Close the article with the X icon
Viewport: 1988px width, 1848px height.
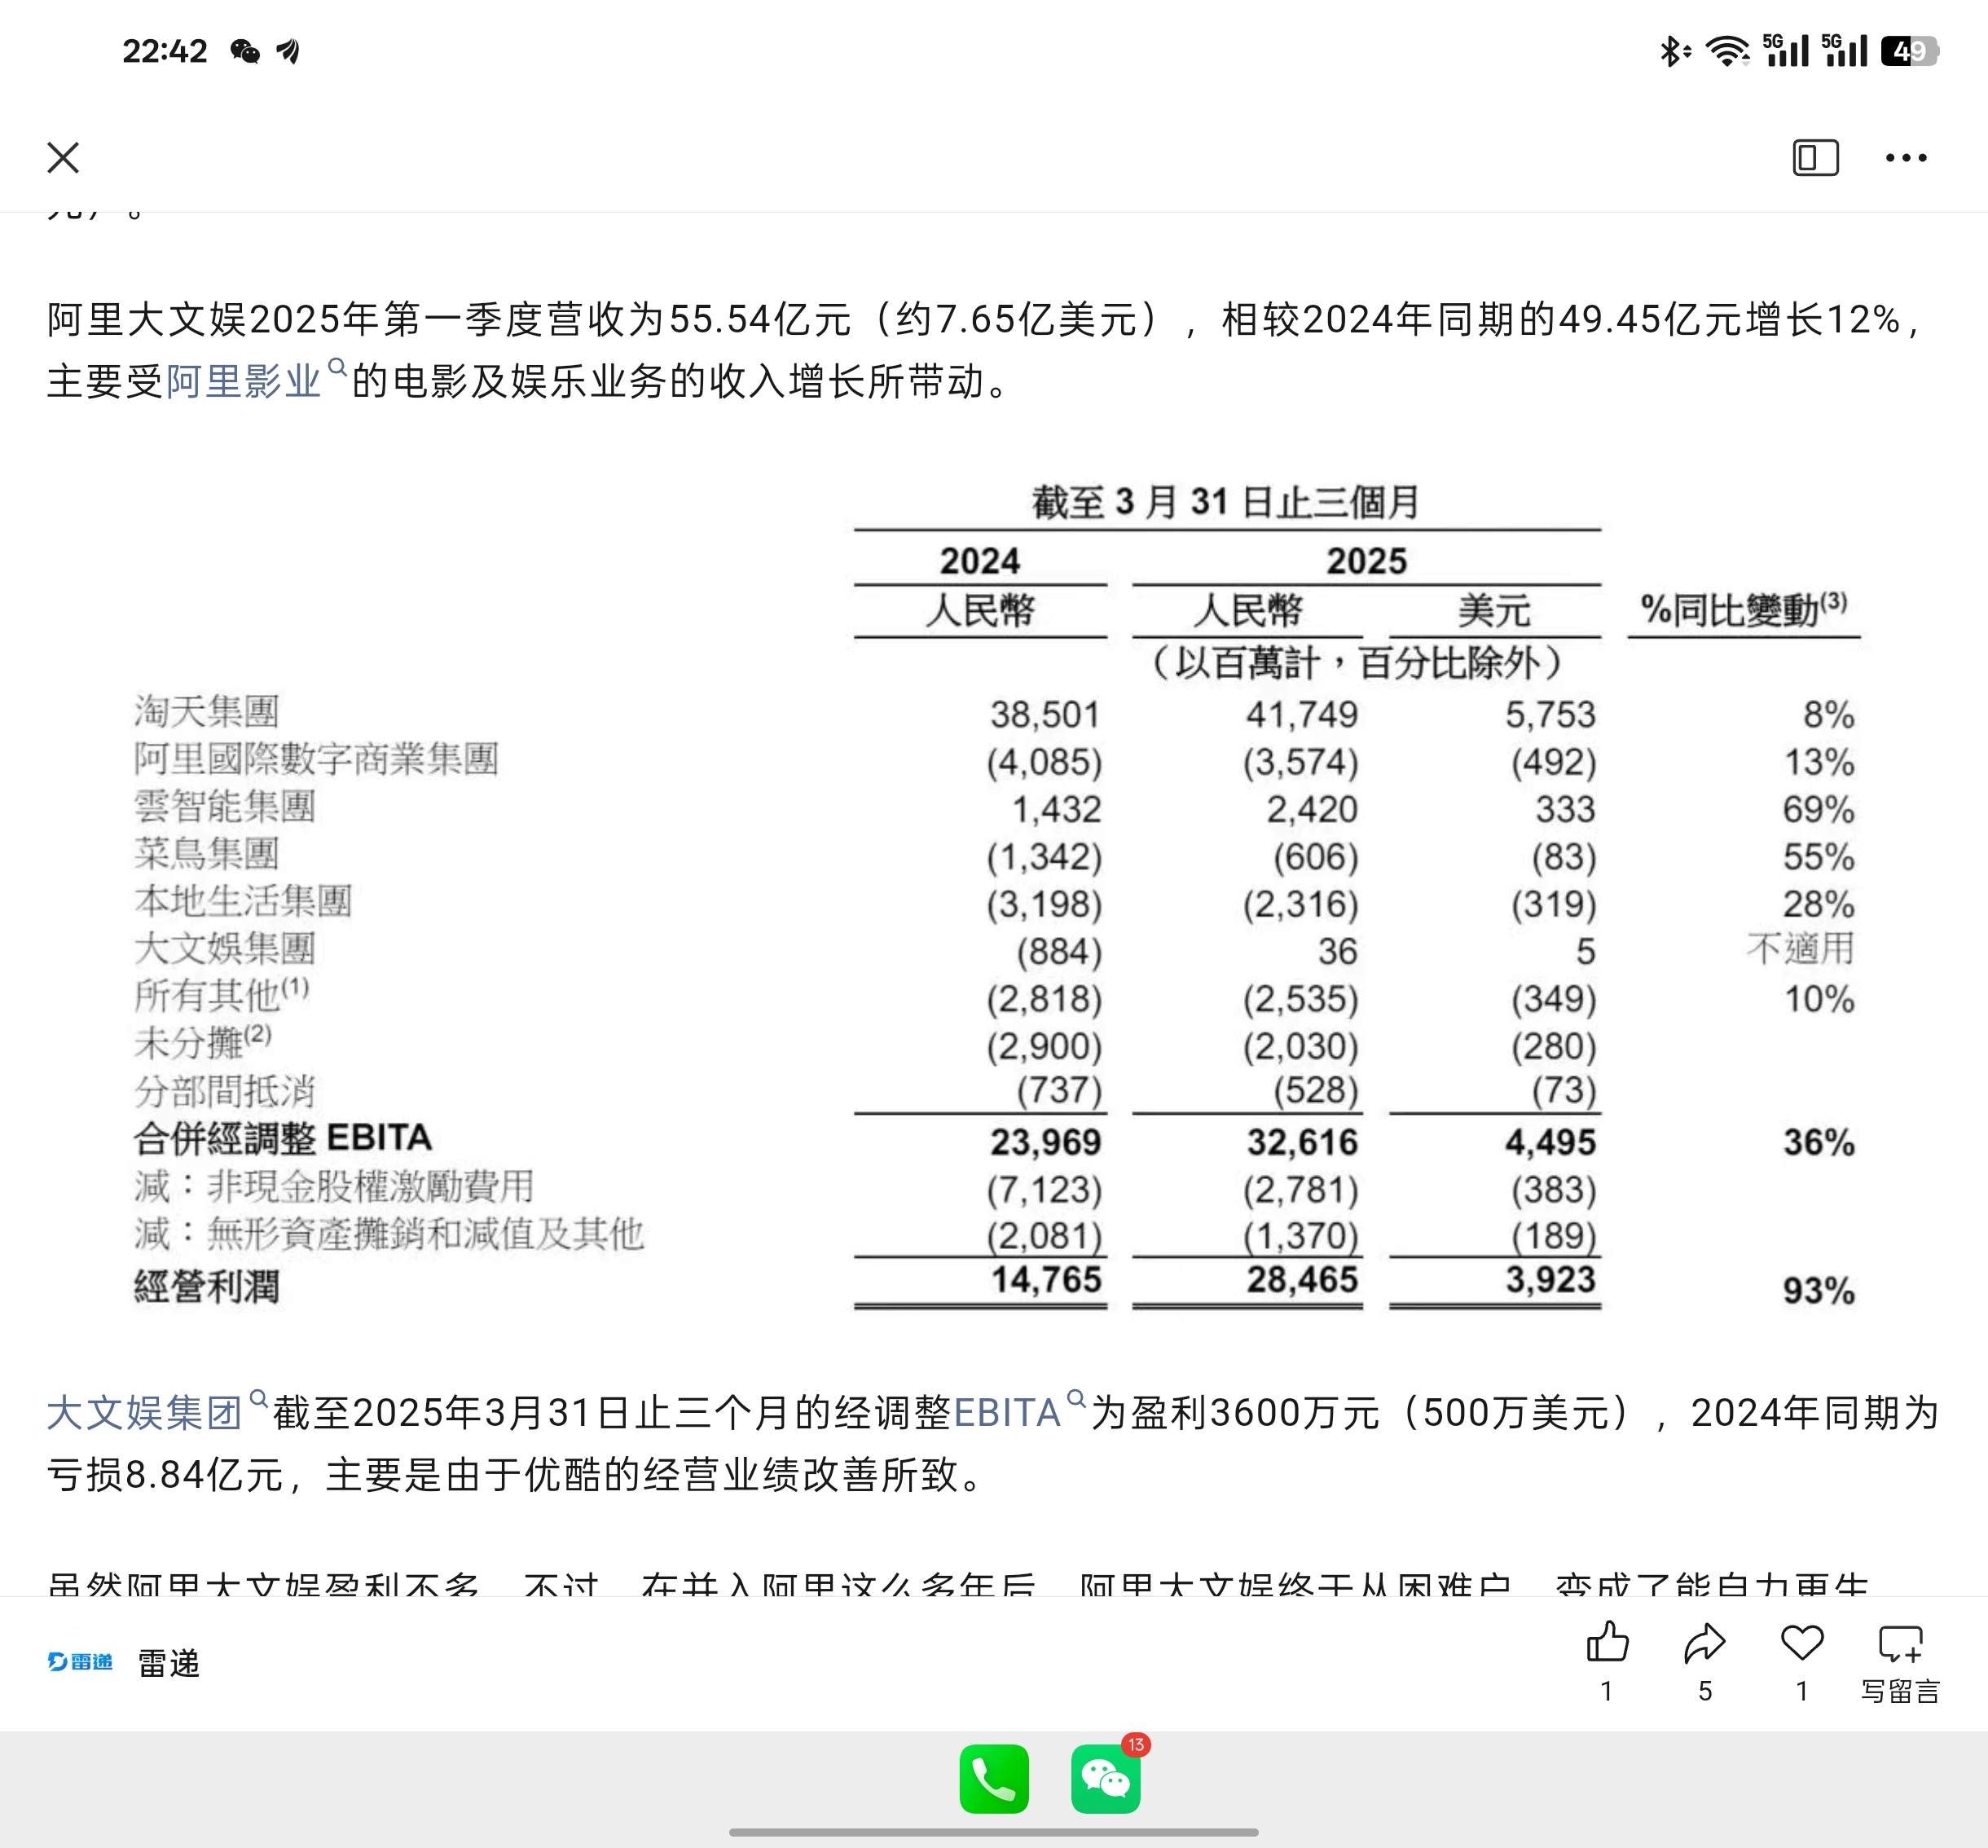coord(63,157)
